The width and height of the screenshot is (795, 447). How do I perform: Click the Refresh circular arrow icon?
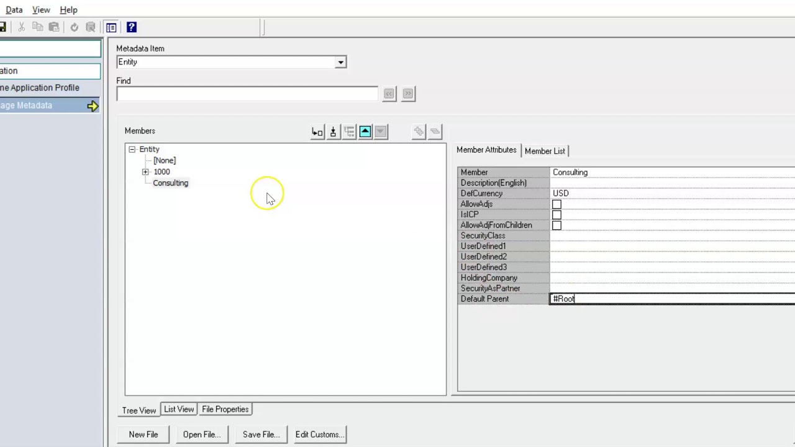tap(75, 27)
